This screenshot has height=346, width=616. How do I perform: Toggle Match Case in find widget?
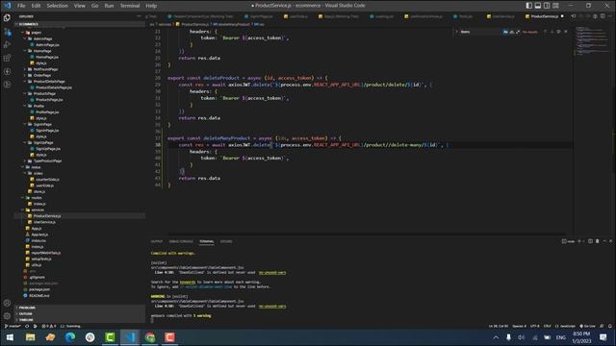click(505, 32)
